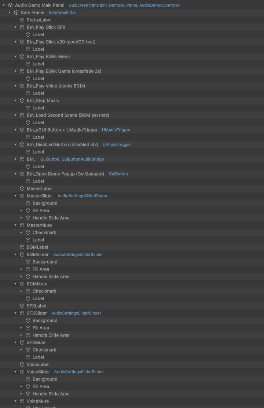Select Btn_Stop Music row
The width and height of the screenshot is (264, 408).
pyautogui.click(x=132, y=100)
